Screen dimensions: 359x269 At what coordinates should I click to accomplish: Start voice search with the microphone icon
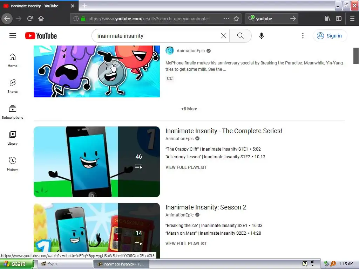tap(262, 36)
